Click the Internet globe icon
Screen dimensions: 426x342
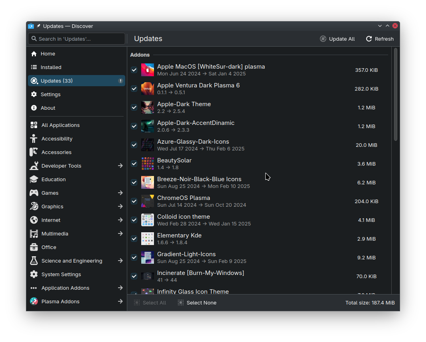(x=34, y=220)
